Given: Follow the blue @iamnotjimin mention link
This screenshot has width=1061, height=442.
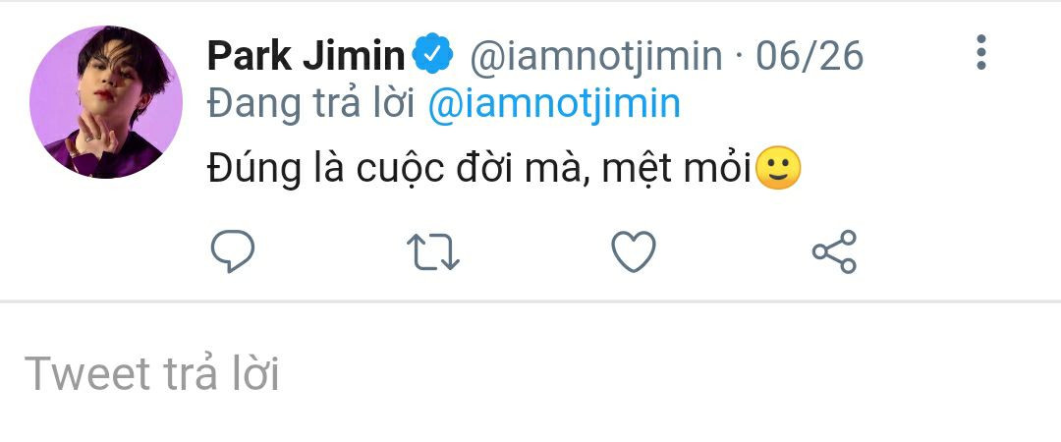Looking at the screenshot, I should (x=554, y=104).
